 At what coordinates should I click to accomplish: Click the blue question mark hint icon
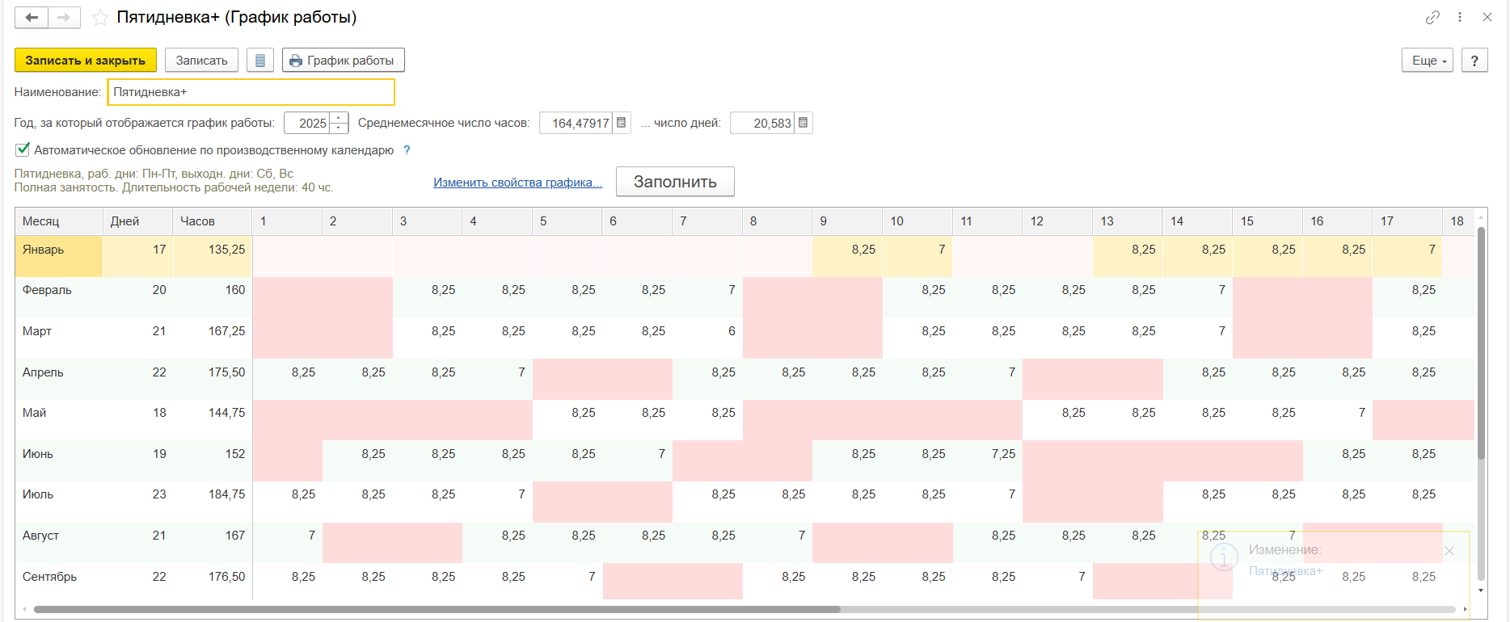tap(407, 150)
